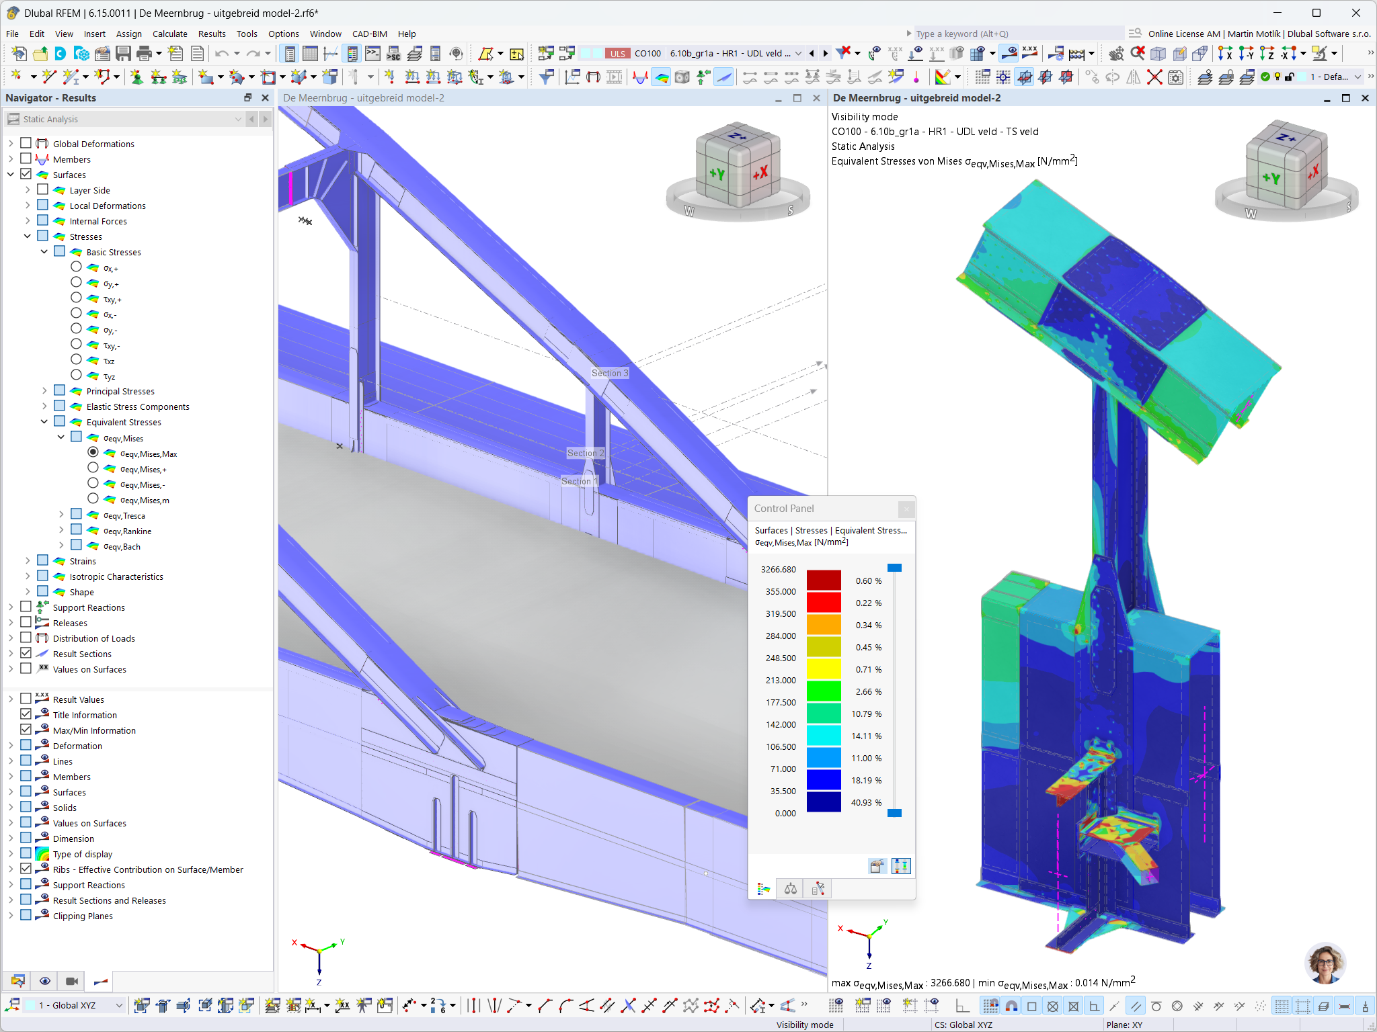1377x1032 pixels.
Task: Open the Results menu
Action: (x=212, y=34)
